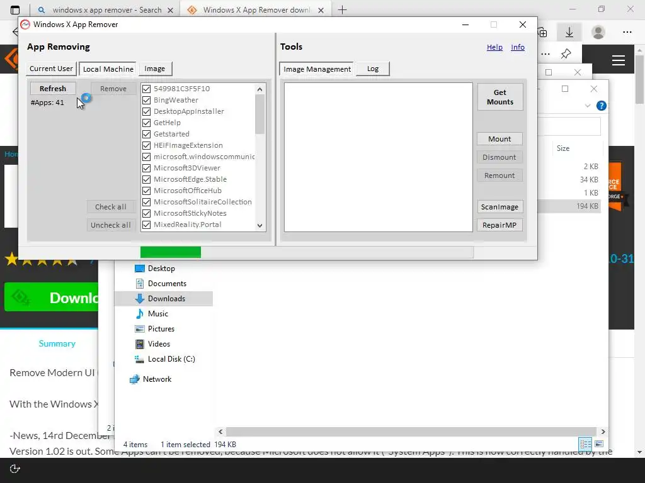This screenshot has width=645, height=483.
Task: Click the app list vertical scrollbar thumb
Action: [260, 114]
